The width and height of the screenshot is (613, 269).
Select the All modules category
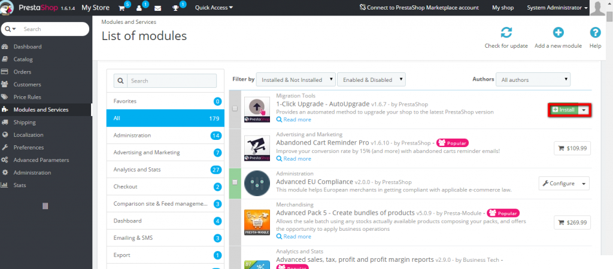(x=165, y=118)
